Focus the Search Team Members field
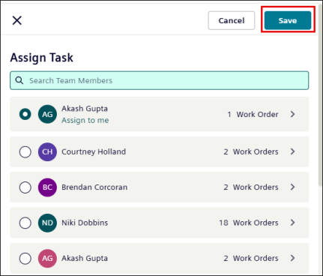Image resolution: width=323 pixels, height=276 pixels. click(x=160, y=80)
